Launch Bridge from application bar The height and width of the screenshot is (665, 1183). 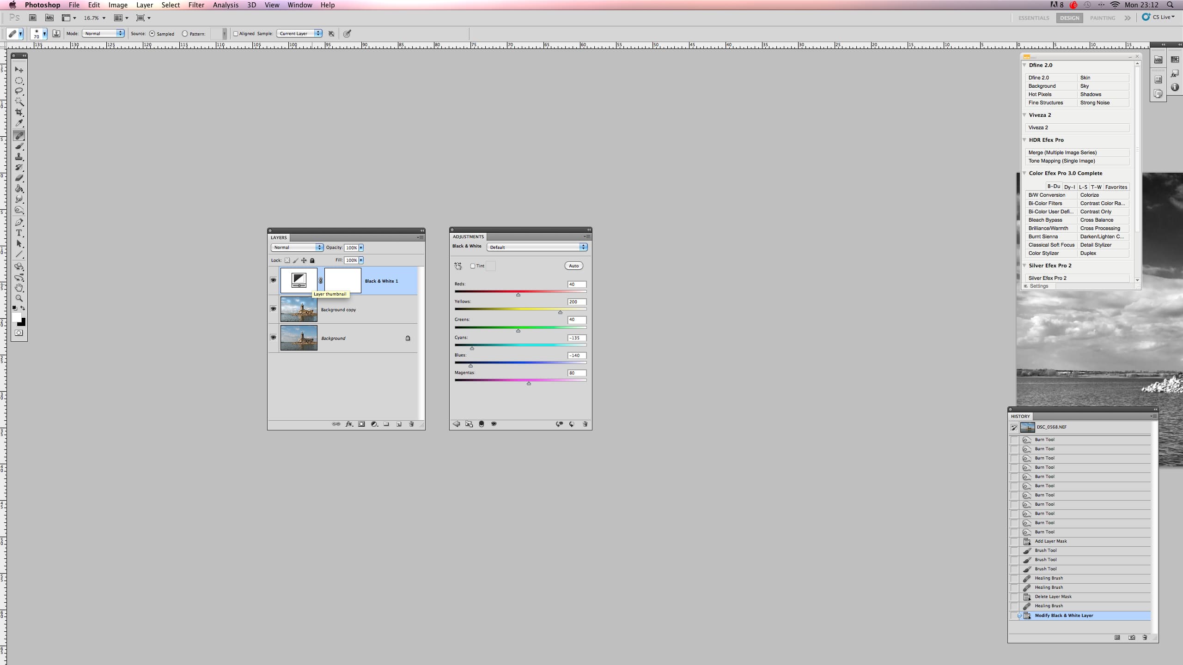(x=33, y=18)
